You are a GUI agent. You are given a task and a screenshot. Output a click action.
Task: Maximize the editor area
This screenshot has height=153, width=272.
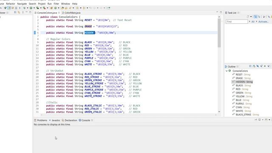point(221,12)
